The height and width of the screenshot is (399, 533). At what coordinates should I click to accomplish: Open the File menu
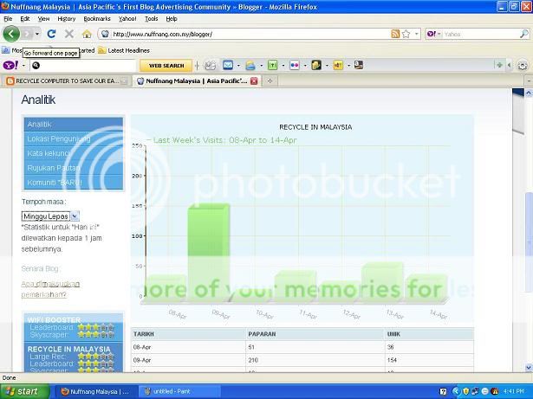coord(8,19)
